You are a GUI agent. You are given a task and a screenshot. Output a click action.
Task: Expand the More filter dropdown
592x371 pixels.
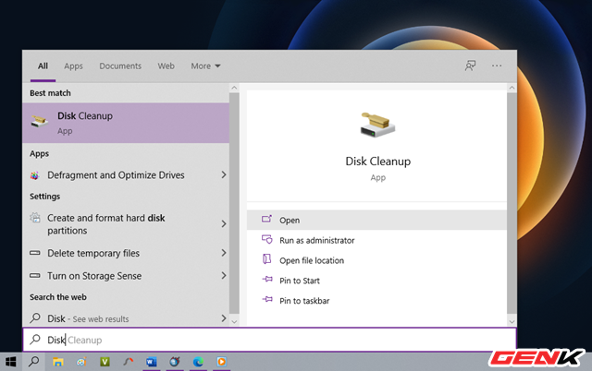point(205,66)
